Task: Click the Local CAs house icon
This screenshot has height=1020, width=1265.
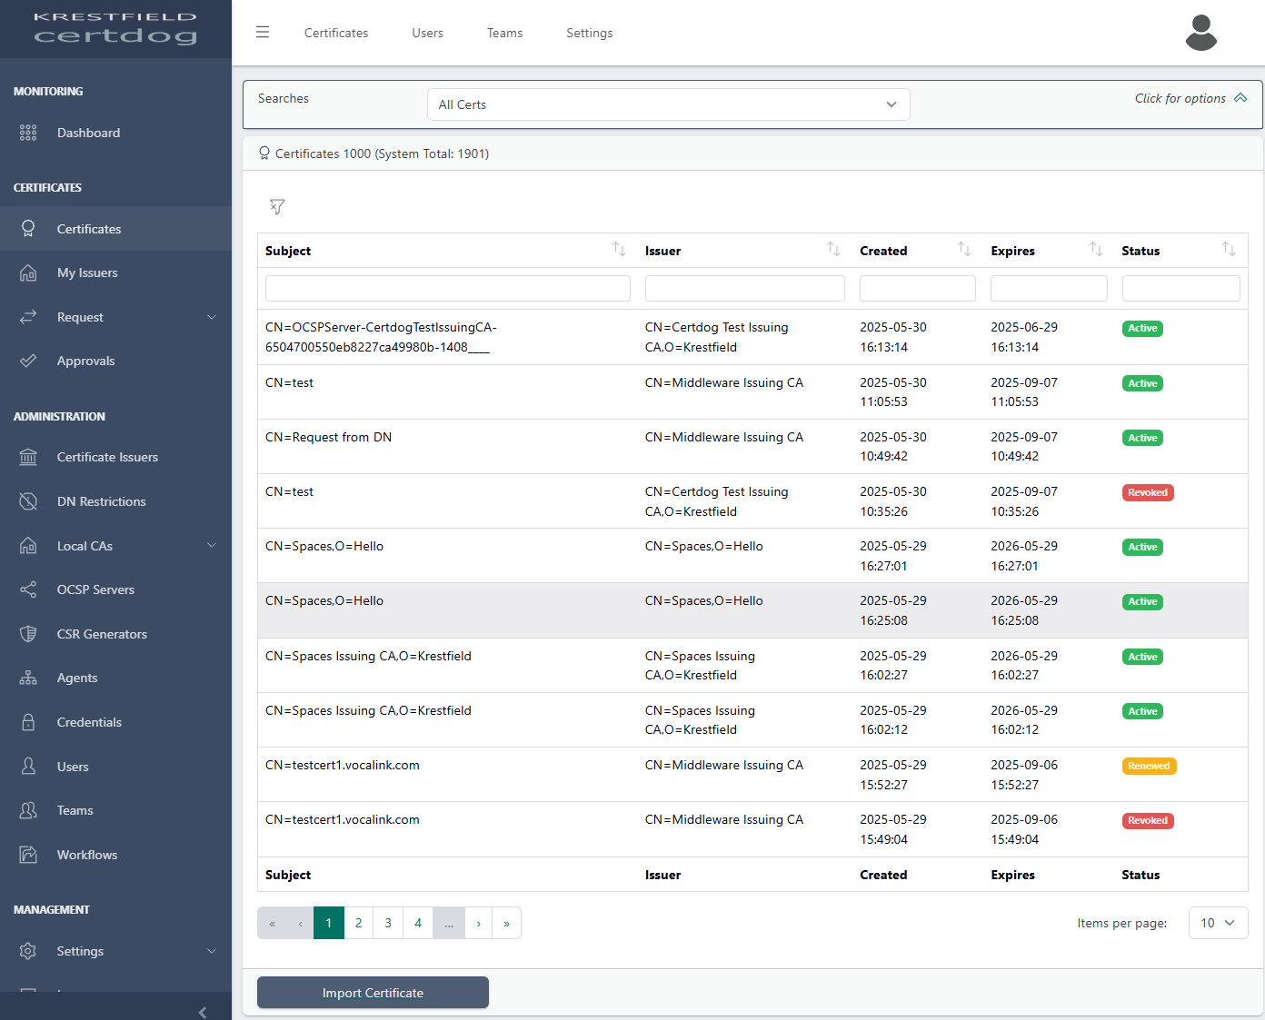Action: pos(28,546)
